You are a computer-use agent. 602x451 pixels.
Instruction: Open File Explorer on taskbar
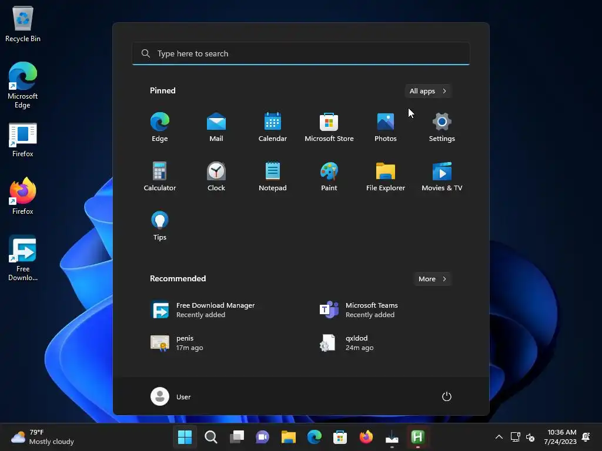point(288,437)
